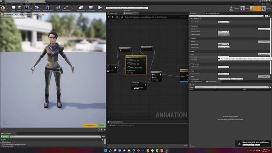Open the Anim Preview Editor tab
This screenshot has width=272, height=153.
click(x=196, y=81)
